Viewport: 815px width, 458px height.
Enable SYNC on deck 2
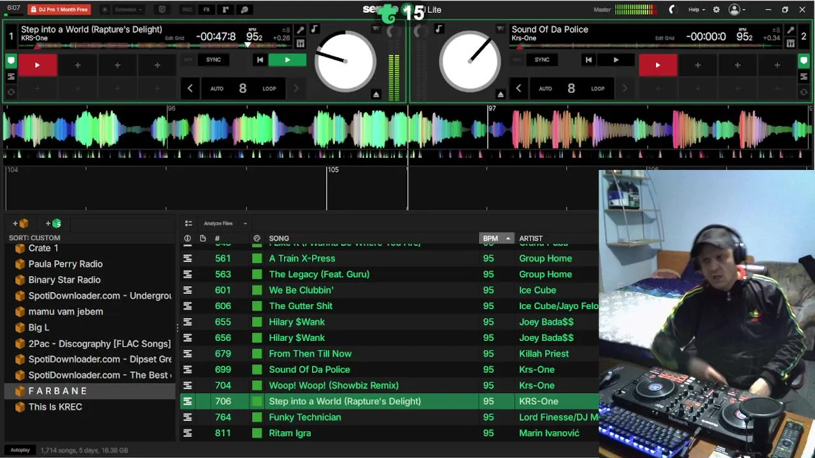[542, 60]
